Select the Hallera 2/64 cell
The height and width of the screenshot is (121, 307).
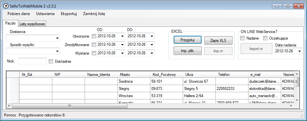point(199,96)
